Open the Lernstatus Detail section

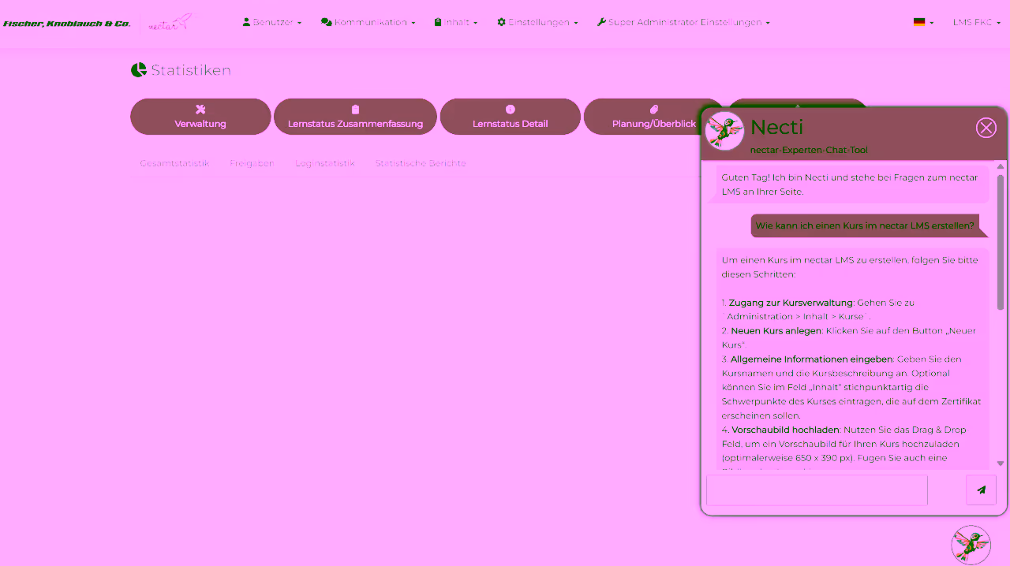tap(510, 117)
